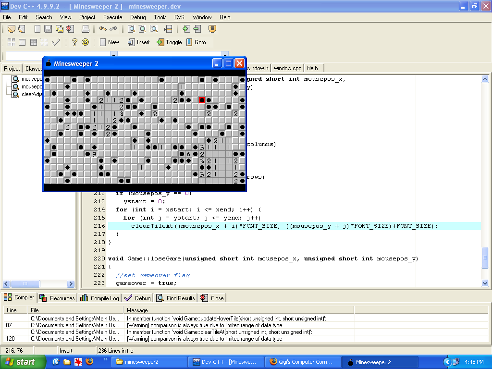Image resolution: width=492 pixels, height=369 pixels.
Task: Open the Tools menu
Action: (160, 17)
